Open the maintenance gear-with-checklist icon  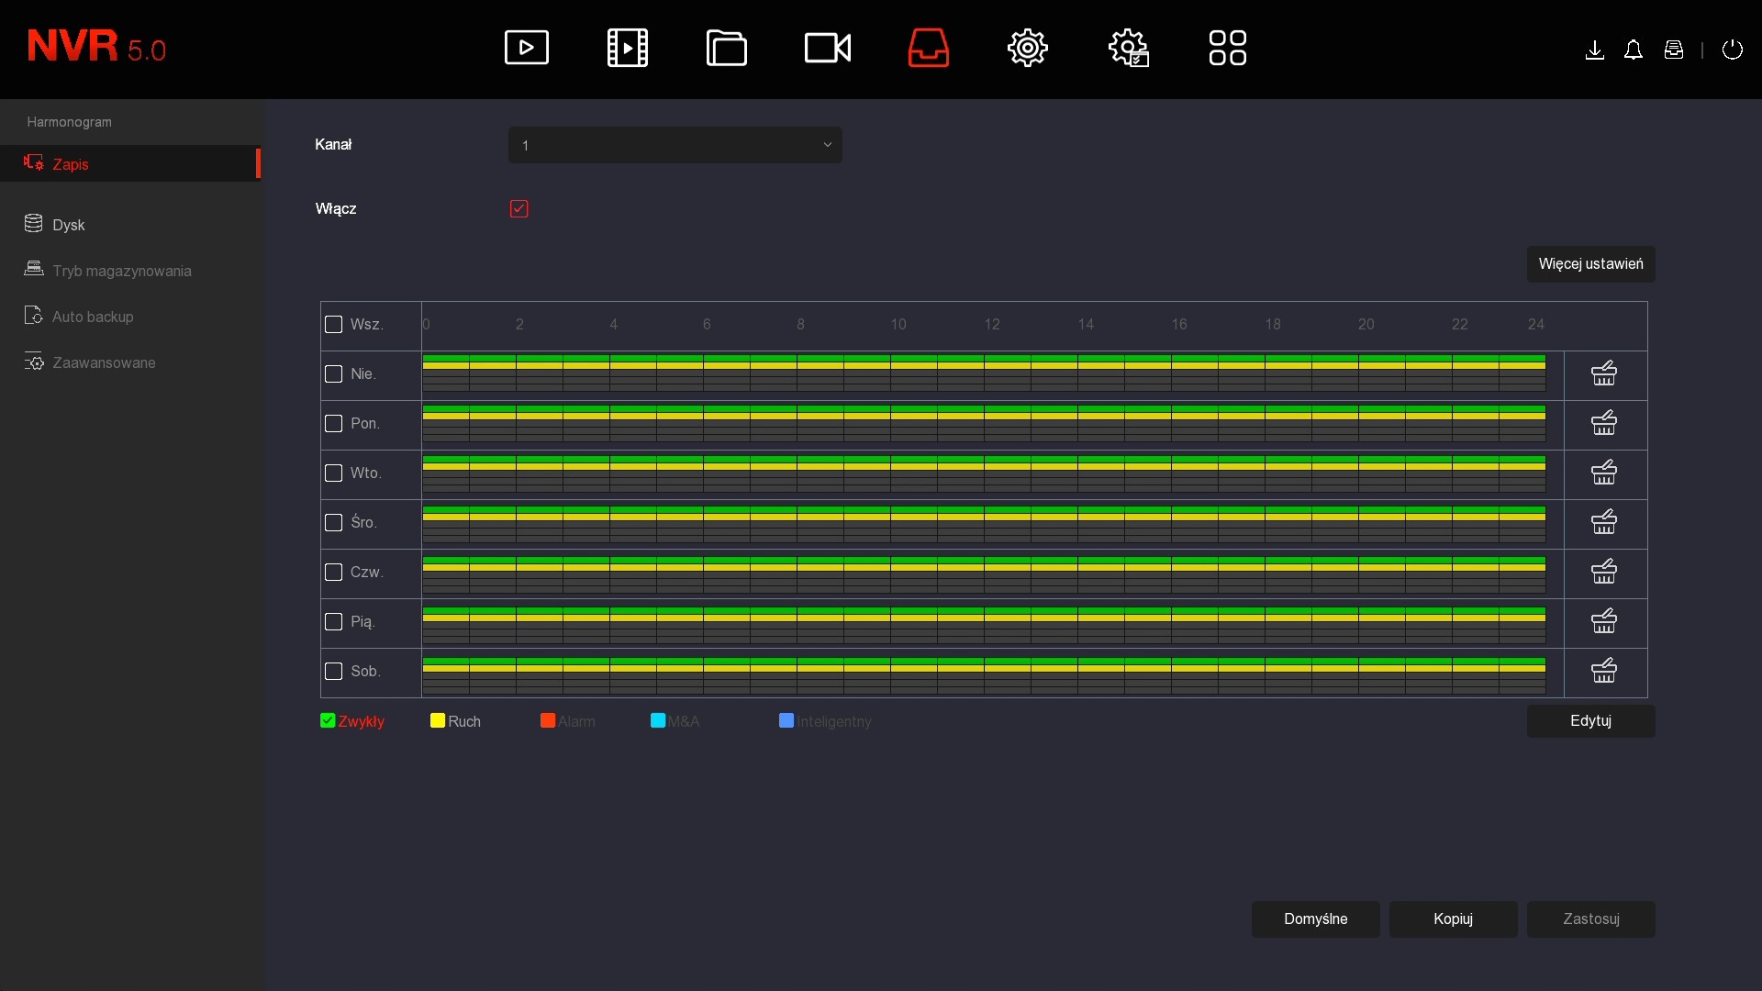[1130, 48]
